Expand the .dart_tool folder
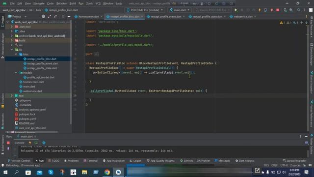314x177 pixels. pyautogui.click(x=12, y=27)
